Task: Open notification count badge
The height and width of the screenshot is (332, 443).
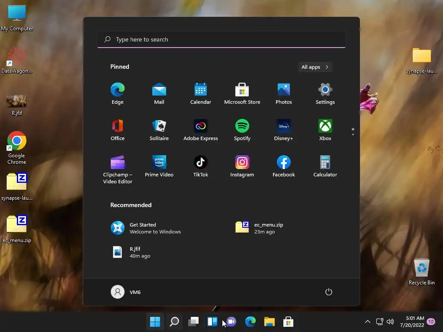Action: pos(431,322)
